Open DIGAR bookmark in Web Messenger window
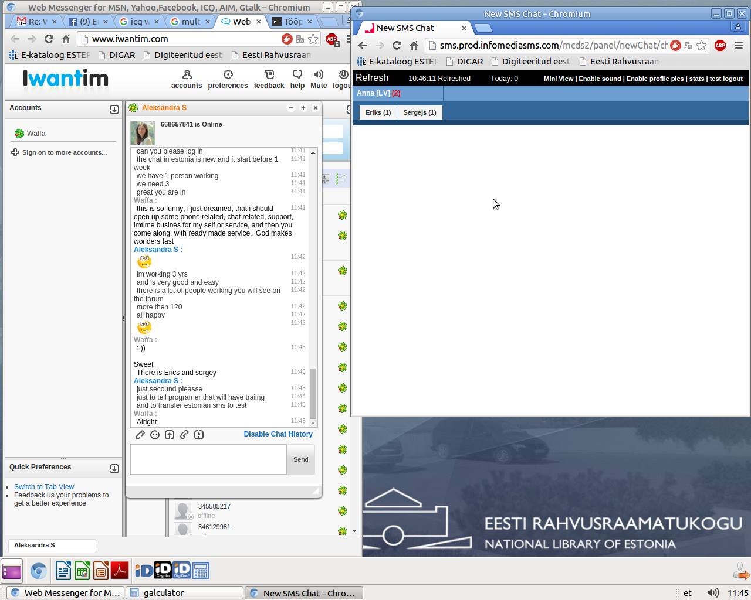The height and width of the screenshot is (600, 751). [x=117, y=55]
